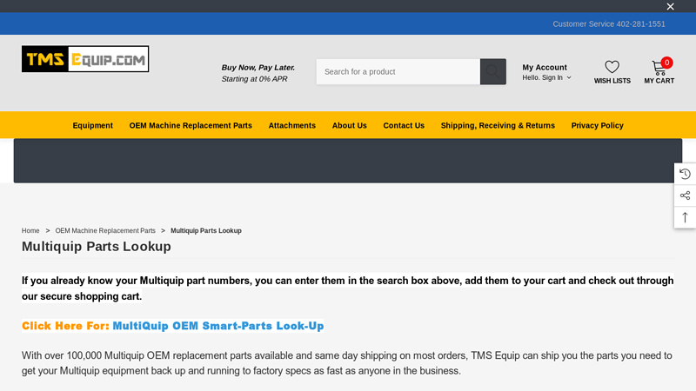The width and height of the screenshot is (696, 391).
Task: Click the Home breadcrumb link
Action: [30, 230]
